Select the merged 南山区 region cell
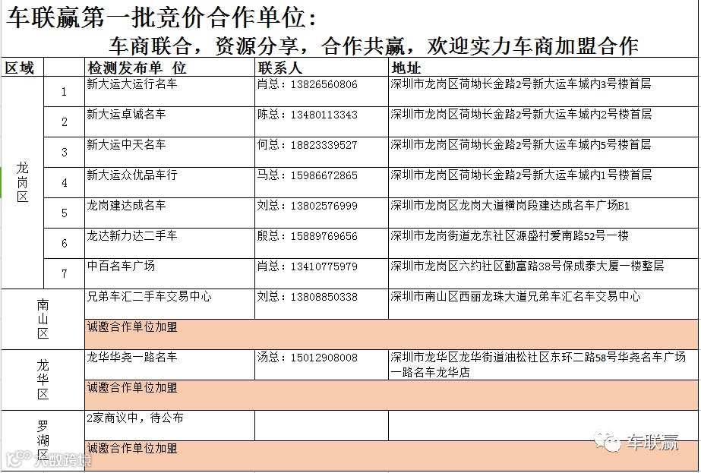 pos(43,319)
